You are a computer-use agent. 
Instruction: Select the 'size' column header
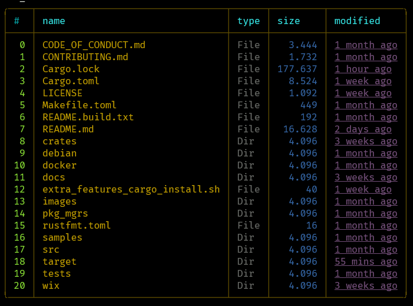tap(289, 21)
